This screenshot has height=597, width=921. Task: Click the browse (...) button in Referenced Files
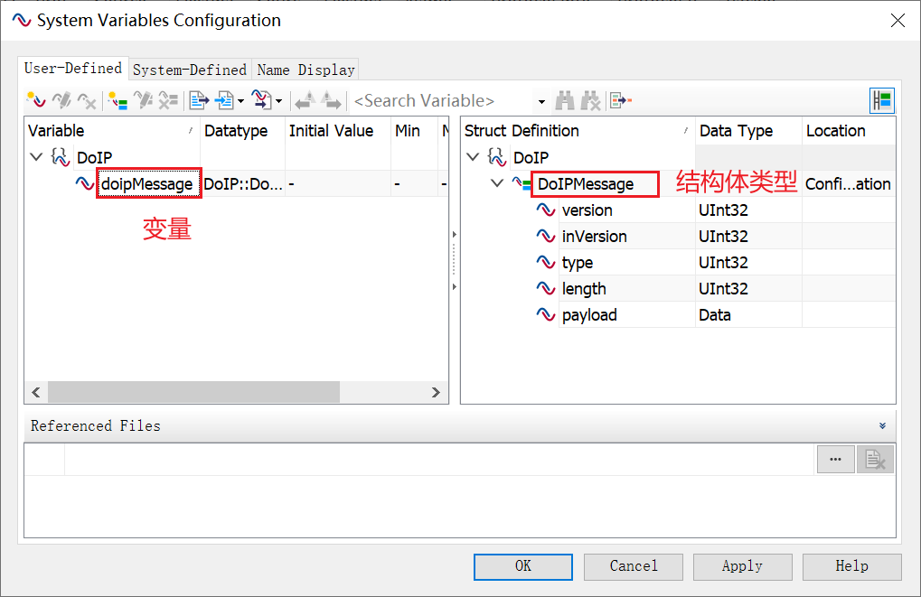click(x=835, y=459)
